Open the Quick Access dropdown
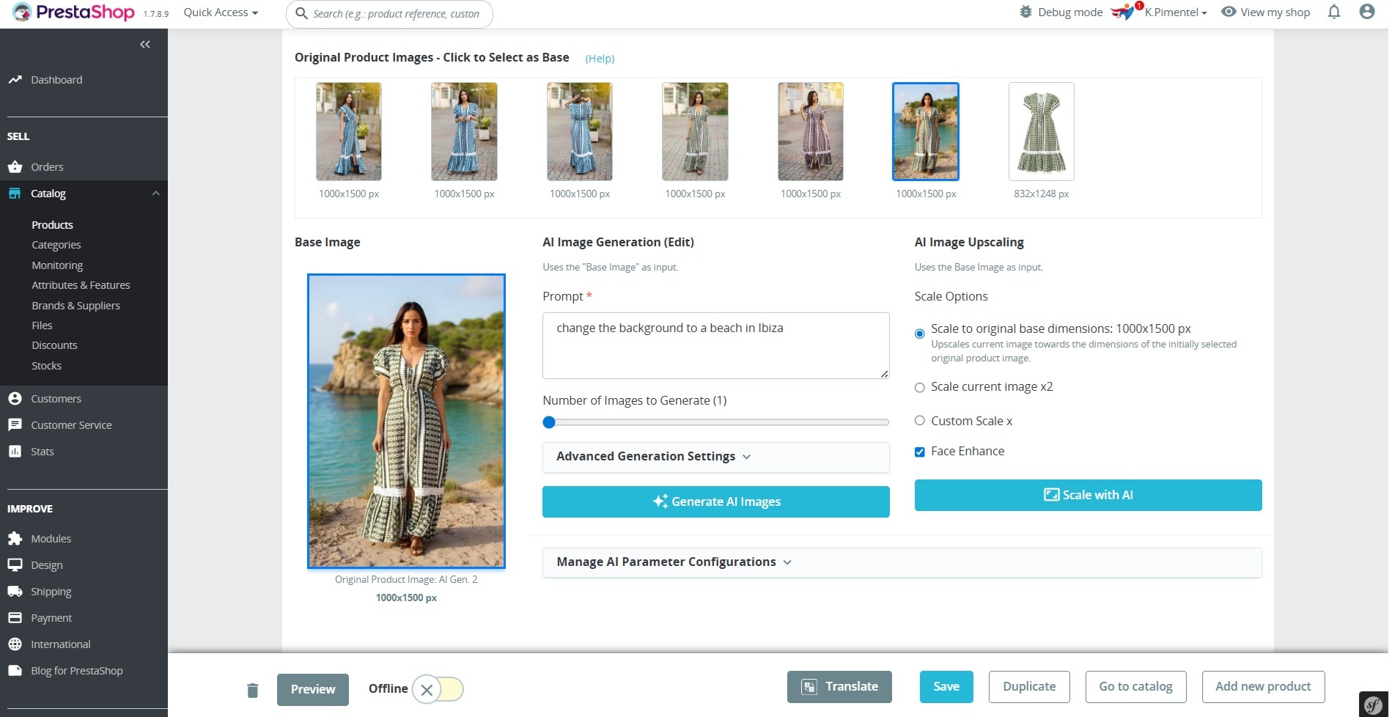Image resolution: width=1389 pixels, height=717 pixels. (x=221, y=12)
